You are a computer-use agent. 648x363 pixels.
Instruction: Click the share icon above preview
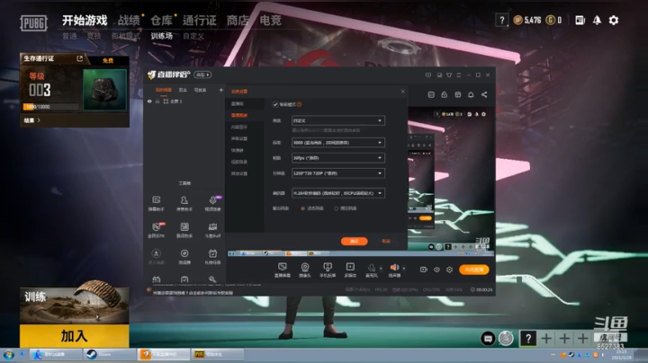click(484, 94)
